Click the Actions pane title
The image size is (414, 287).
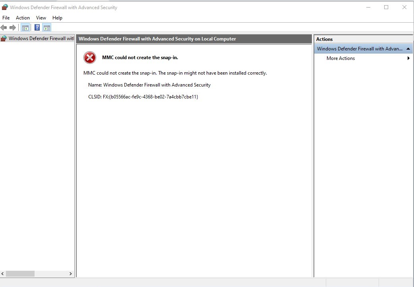pyautogui.click(x=325, y=39)
